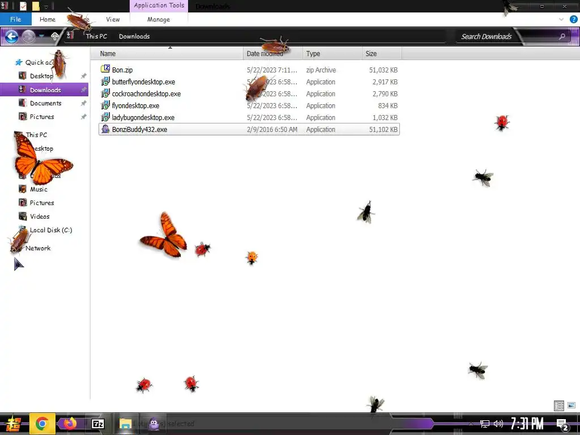Open the File ribbon tab
The height and width of the screenshot is (435, 580).
(x=15, y=19)
